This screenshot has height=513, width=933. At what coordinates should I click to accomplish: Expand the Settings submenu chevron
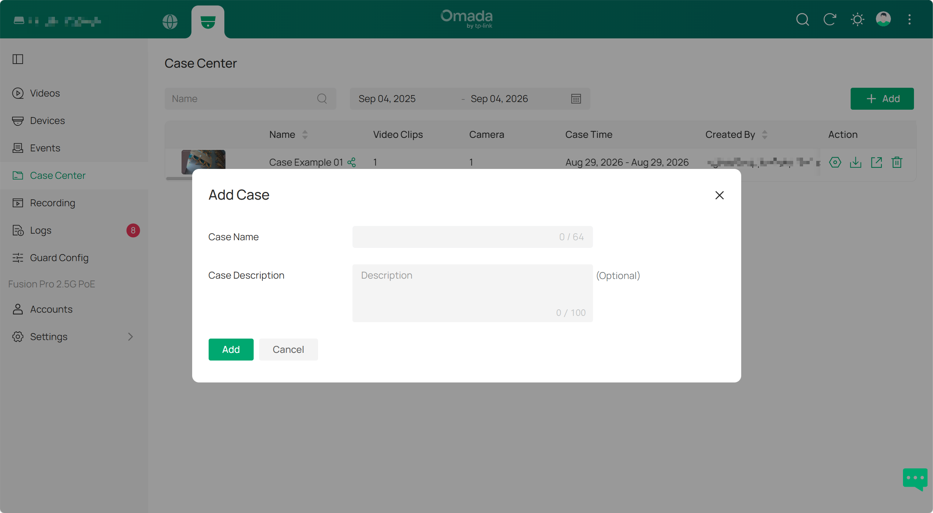pyautogui.click(x=130, y=337)
